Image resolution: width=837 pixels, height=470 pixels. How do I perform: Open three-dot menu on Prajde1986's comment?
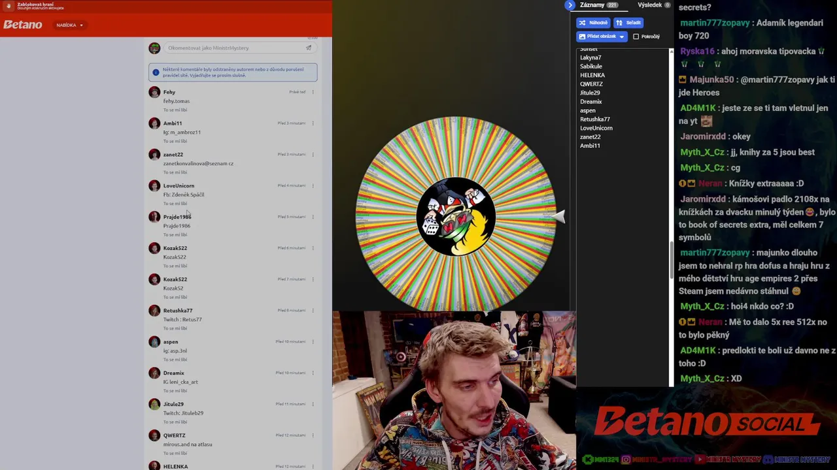point(313,217)
